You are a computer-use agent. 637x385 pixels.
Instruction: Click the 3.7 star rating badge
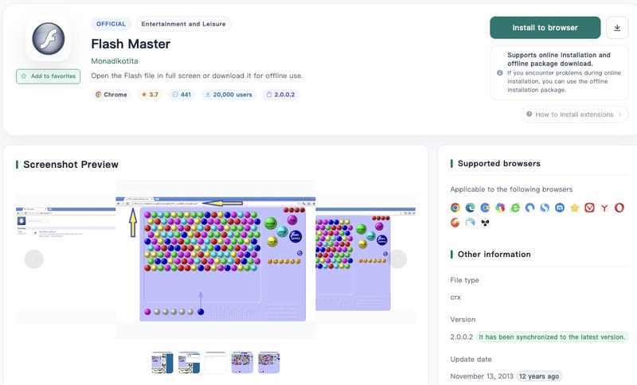pyautogui.click(x=150, y=95)
